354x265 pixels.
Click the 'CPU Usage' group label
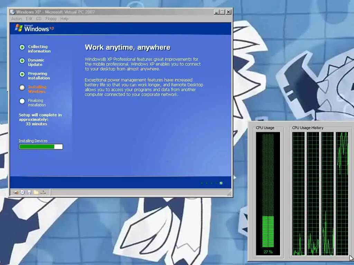pyautogui.click(x=265, y=128)
